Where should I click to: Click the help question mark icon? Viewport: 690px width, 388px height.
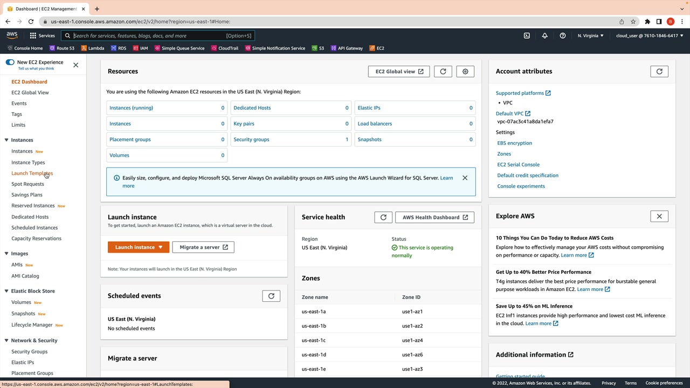(563, 36)
